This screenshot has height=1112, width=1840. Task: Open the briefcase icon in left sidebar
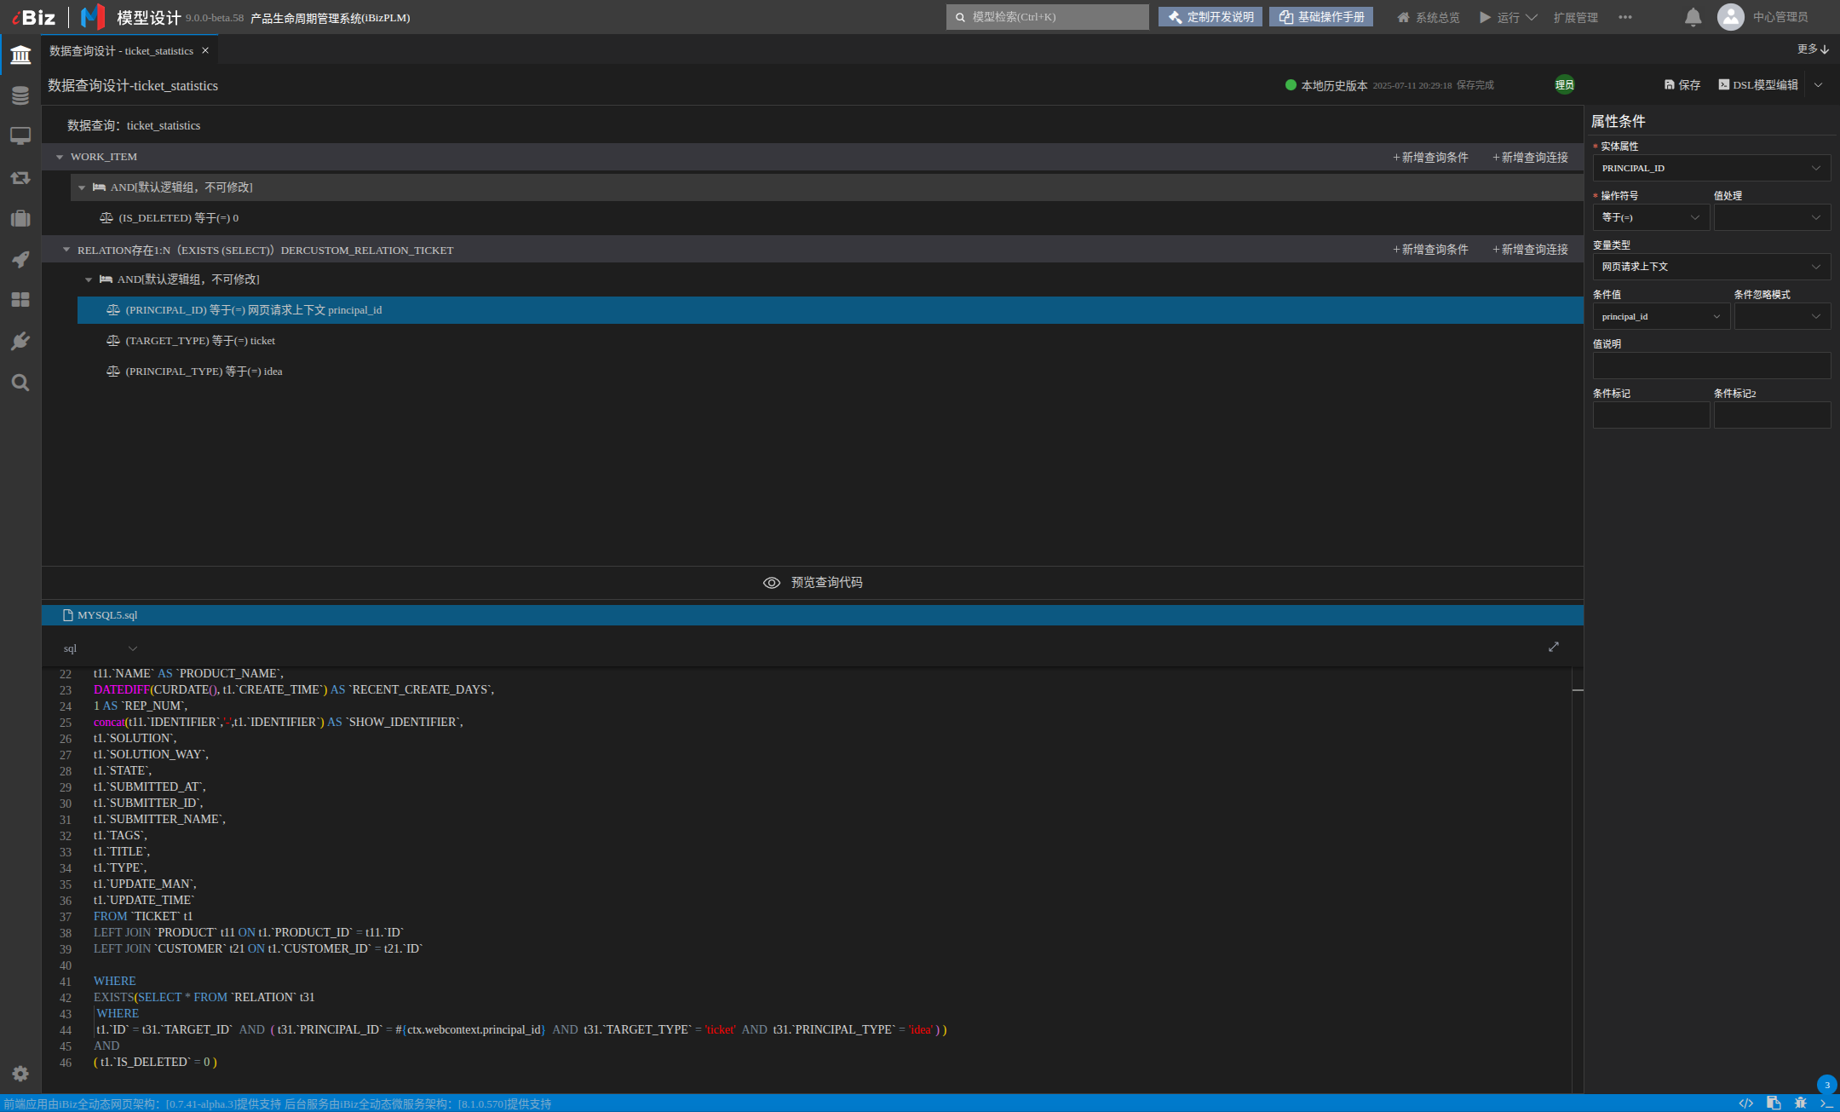[x=20, y=218]
